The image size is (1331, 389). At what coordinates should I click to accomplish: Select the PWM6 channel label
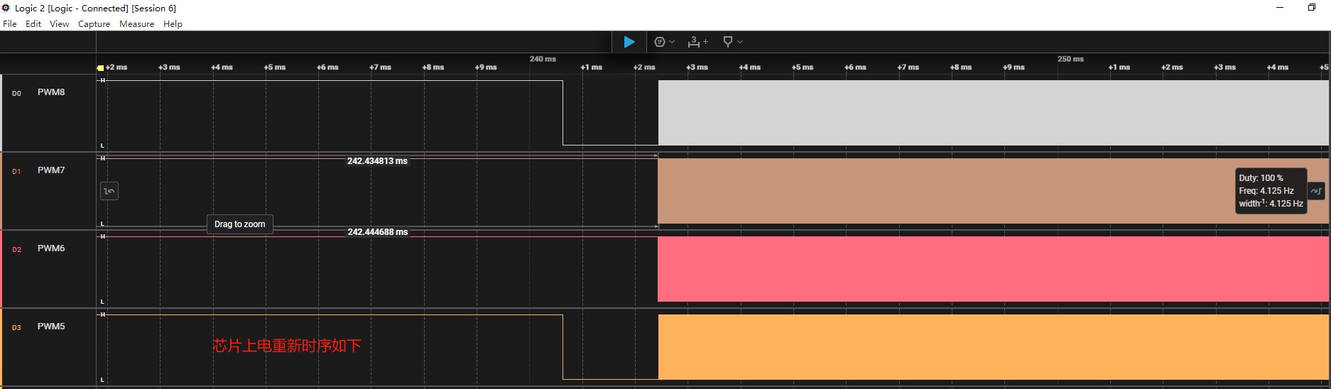[51, 248]
